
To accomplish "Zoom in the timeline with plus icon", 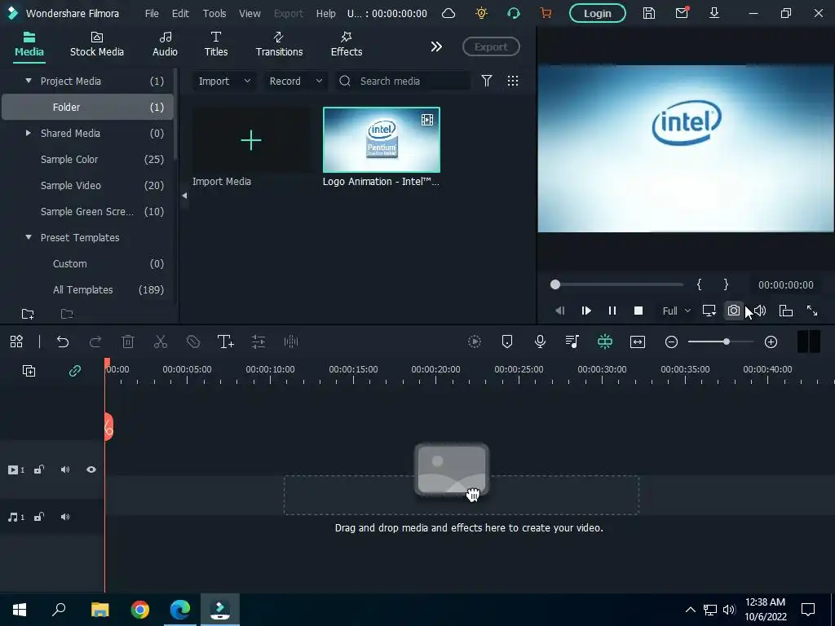I will click(771, 342).
